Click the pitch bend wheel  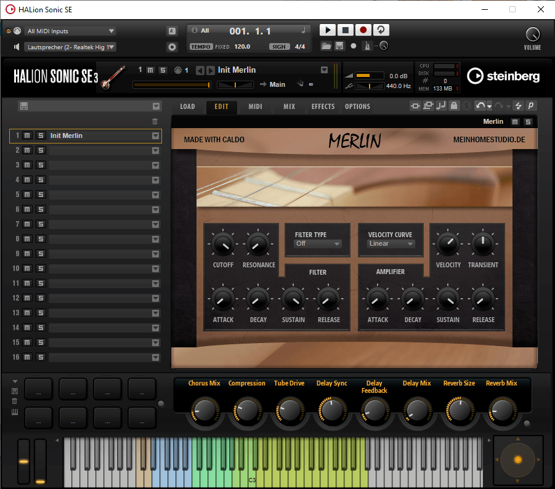click(x=23, y=461)
